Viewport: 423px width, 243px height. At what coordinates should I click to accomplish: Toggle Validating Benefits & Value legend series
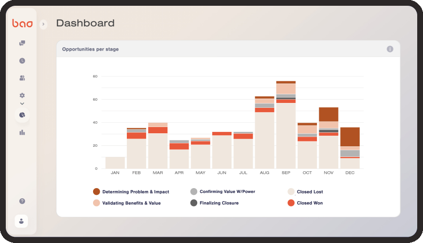pos(131,203)
